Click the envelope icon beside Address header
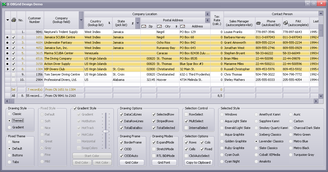 (183, 26)
